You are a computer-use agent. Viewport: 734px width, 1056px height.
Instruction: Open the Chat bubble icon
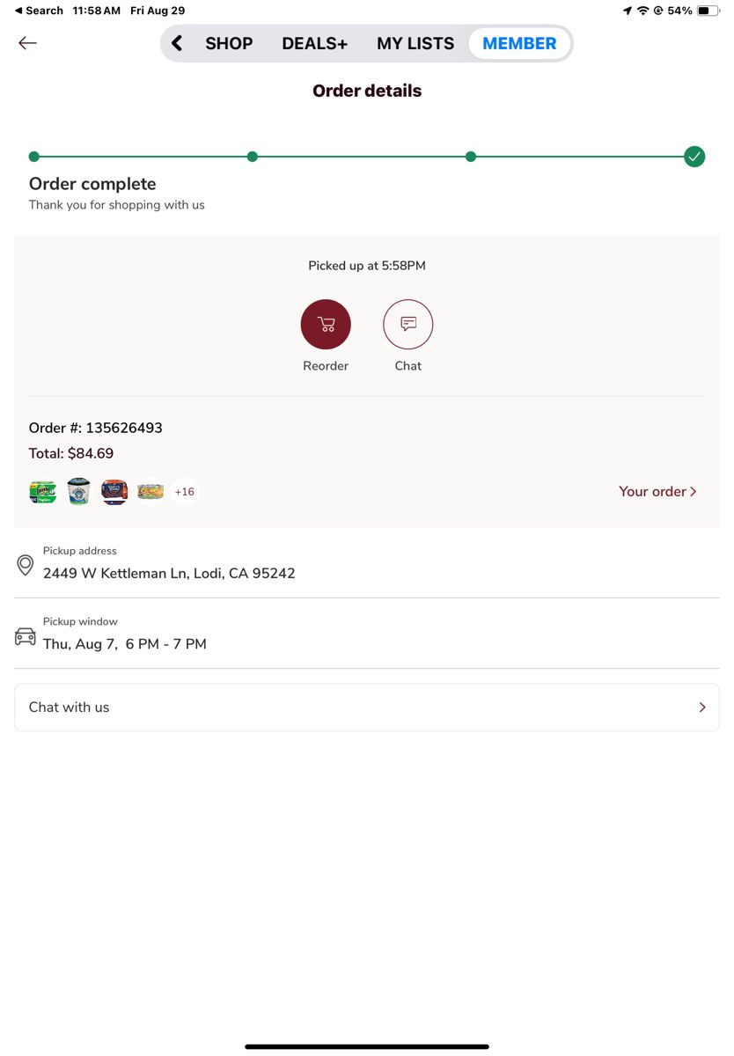click(408, 324)
